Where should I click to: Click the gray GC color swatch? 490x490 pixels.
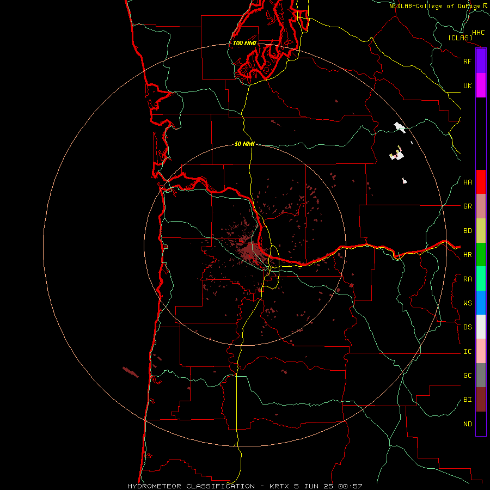click(x=481, y=375)
